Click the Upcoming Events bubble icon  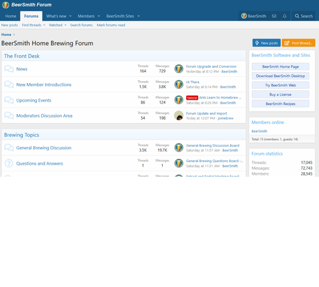pyautogui.click(x=9, y=100)
